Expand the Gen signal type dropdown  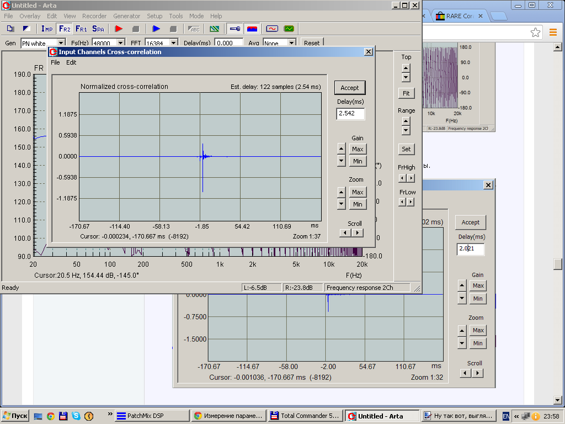(x=60, y=43)
